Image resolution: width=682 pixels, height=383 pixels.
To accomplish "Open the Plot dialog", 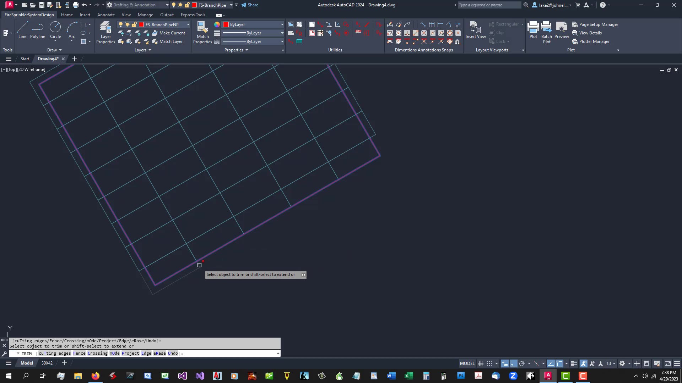I will tap(533, 30).
